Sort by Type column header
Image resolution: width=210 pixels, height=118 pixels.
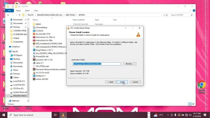click(97, 20)
